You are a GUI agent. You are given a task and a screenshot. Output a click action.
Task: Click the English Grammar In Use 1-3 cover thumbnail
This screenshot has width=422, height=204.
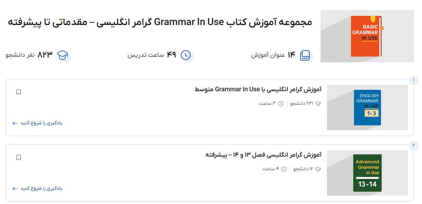(367, 108)
